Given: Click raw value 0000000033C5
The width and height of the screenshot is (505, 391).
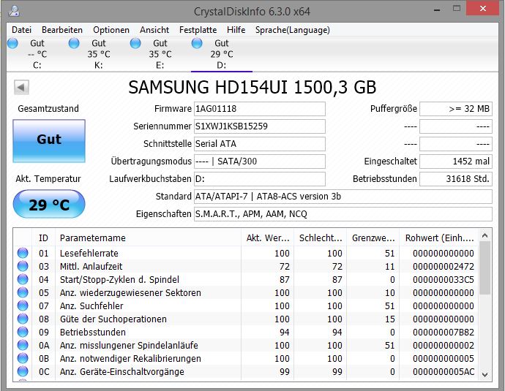Looking at the screenshot, I should (444, 280).
